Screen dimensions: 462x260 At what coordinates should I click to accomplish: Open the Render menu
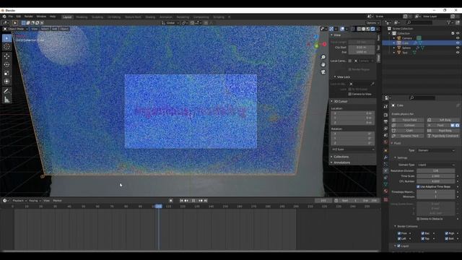click(29, 17)
